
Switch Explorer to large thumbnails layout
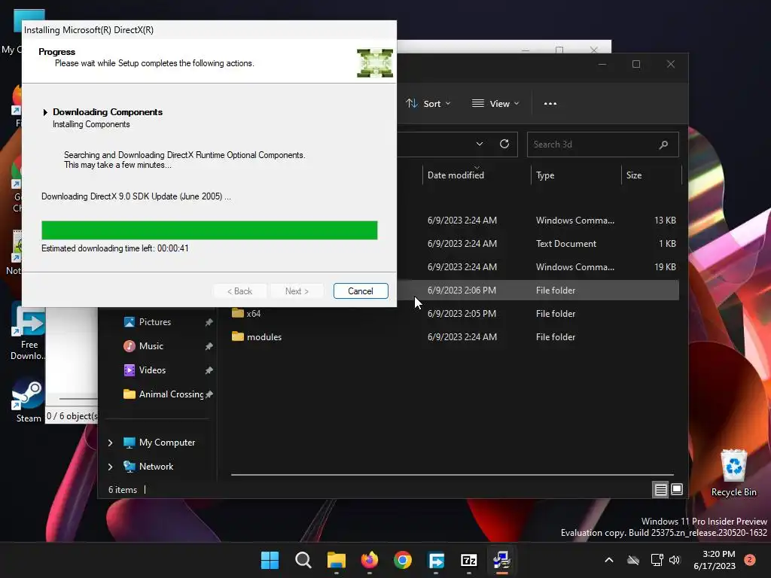677,489
